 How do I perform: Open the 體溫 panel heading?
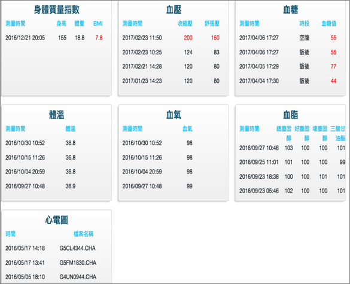coord(56,115)
